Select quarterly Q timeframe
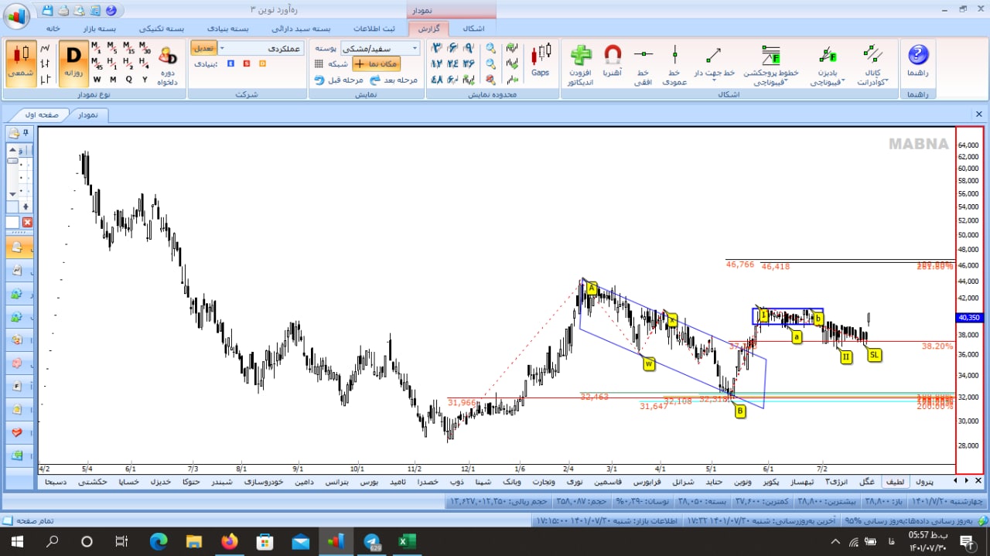The image size is (990, 556). (128, 79)
